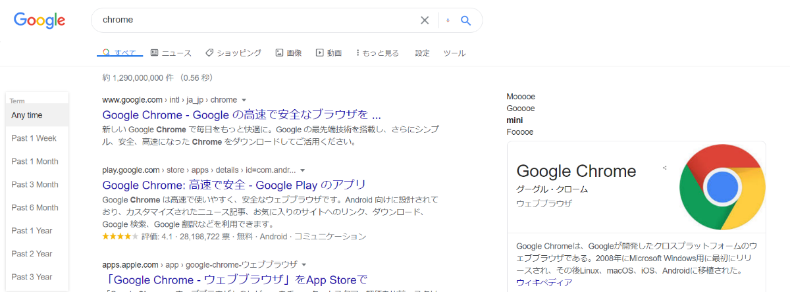Open the 画像 results tab
The width and height of the screenshot is (790, 292).
tap(288, 53)
